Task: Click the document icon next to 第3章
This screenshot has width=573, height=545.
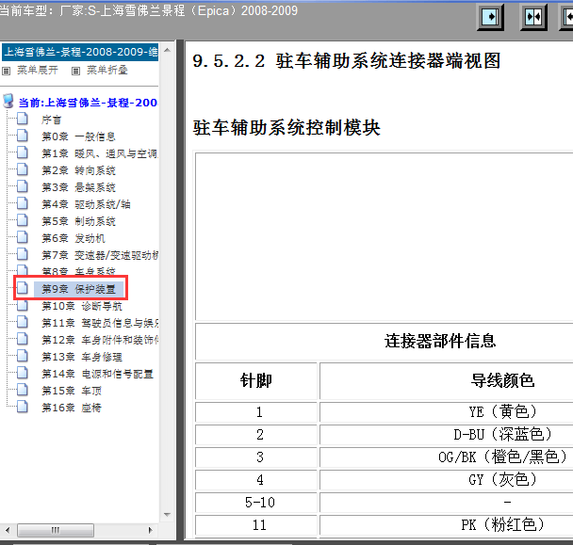Action: [x=23, y=185]
